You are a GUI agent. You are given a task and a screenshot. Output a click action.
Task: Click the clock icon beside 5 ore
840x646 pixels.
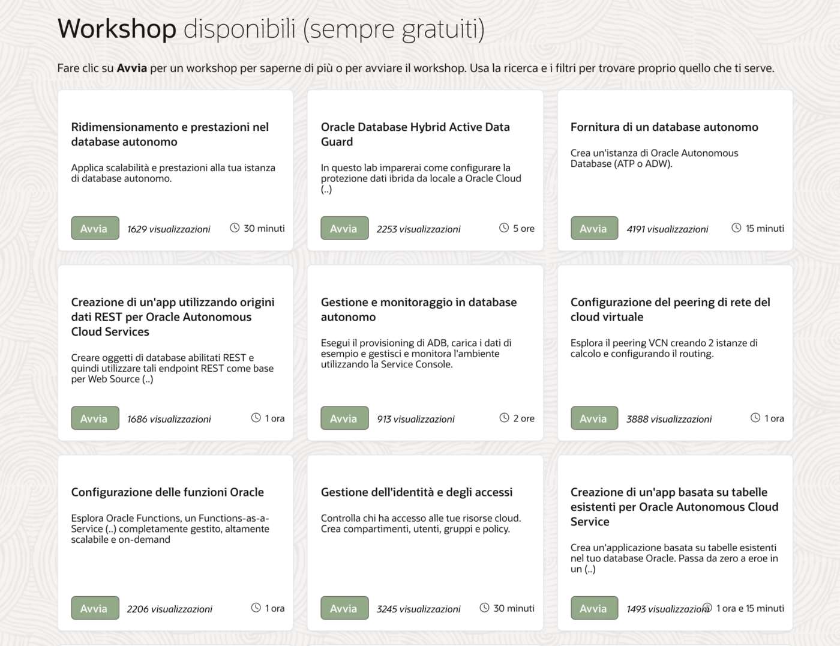click(504, 228)
